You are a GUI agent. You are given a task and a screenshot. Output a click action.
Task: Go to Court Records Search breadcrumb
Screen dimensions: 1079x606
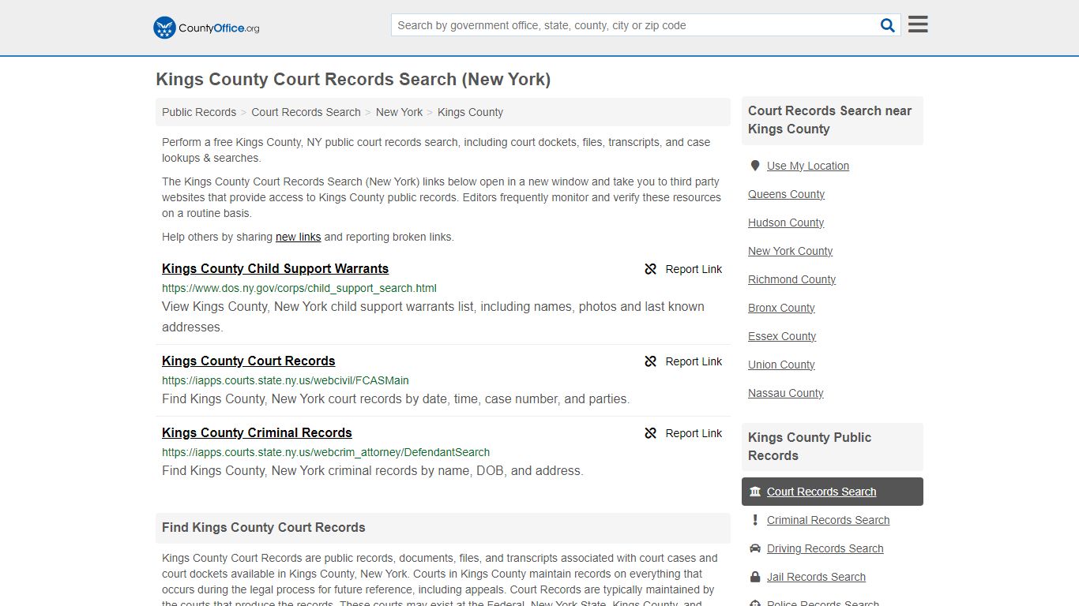pos(306,112)
